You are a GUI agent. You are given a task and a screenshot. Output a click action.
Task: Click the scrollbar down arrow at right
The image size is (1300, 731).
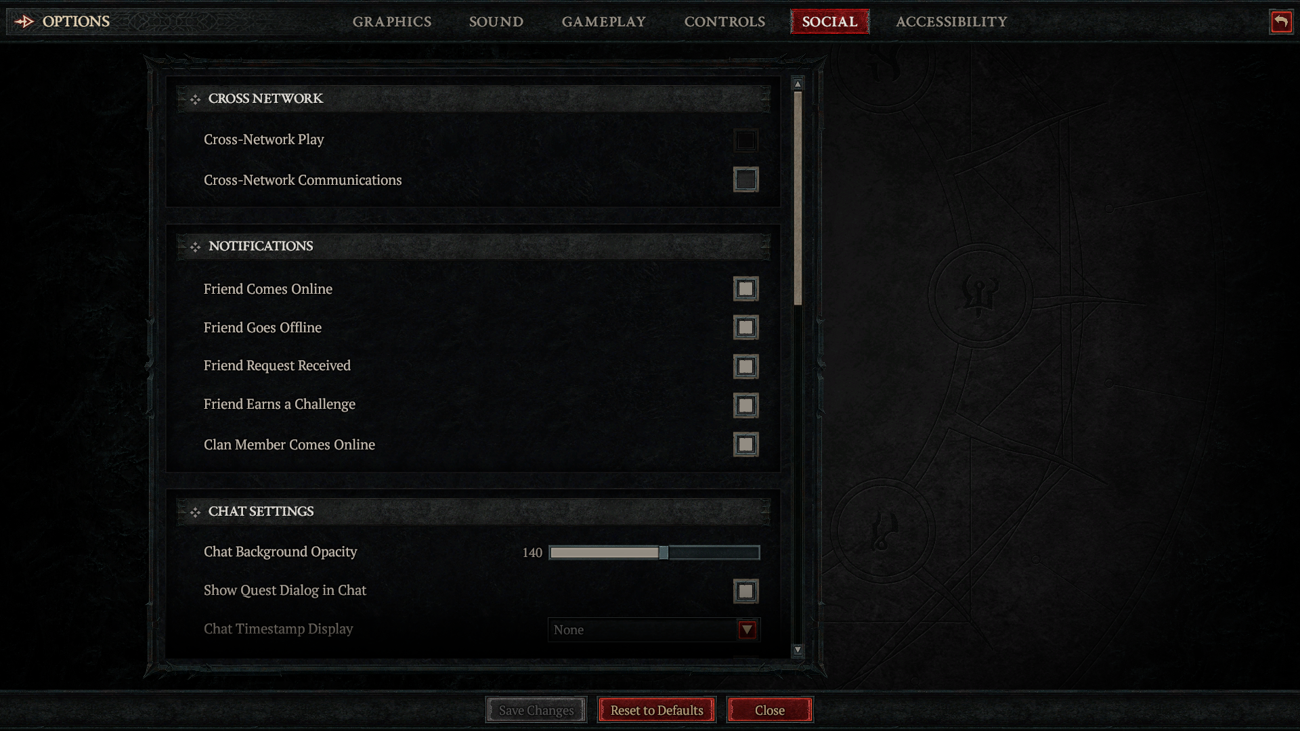[798, 650]
